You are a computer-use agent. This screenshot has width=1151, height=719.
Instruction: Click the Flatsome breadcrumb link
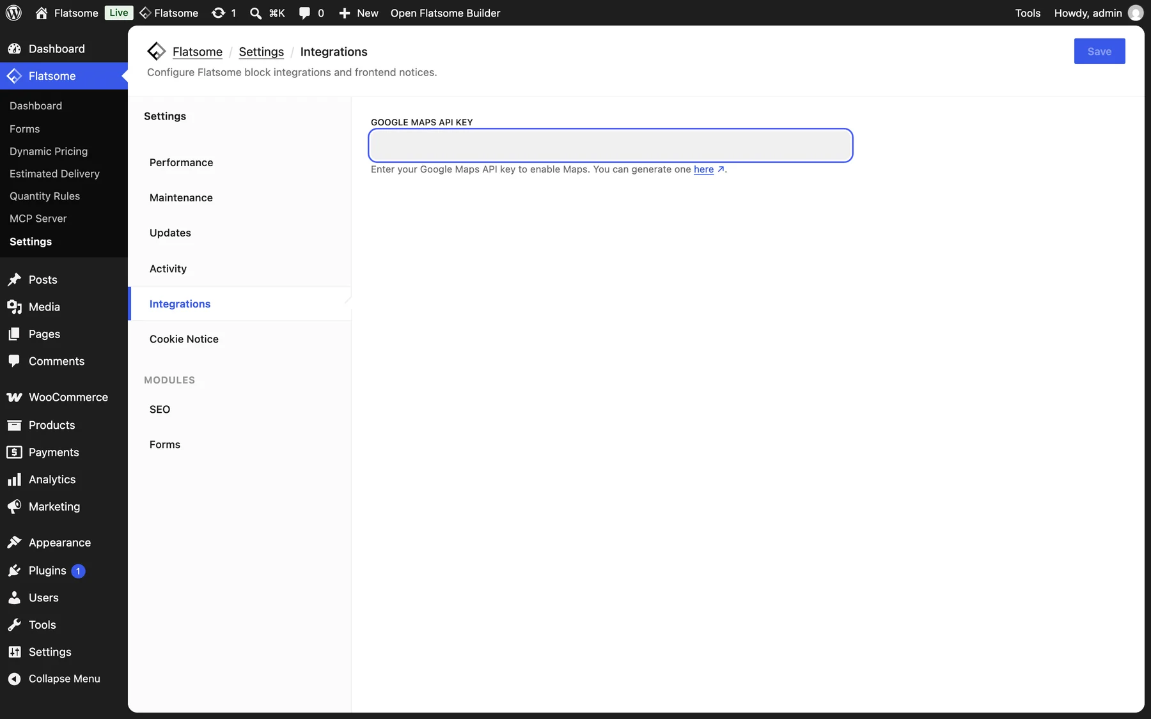[x=198, y=52]
